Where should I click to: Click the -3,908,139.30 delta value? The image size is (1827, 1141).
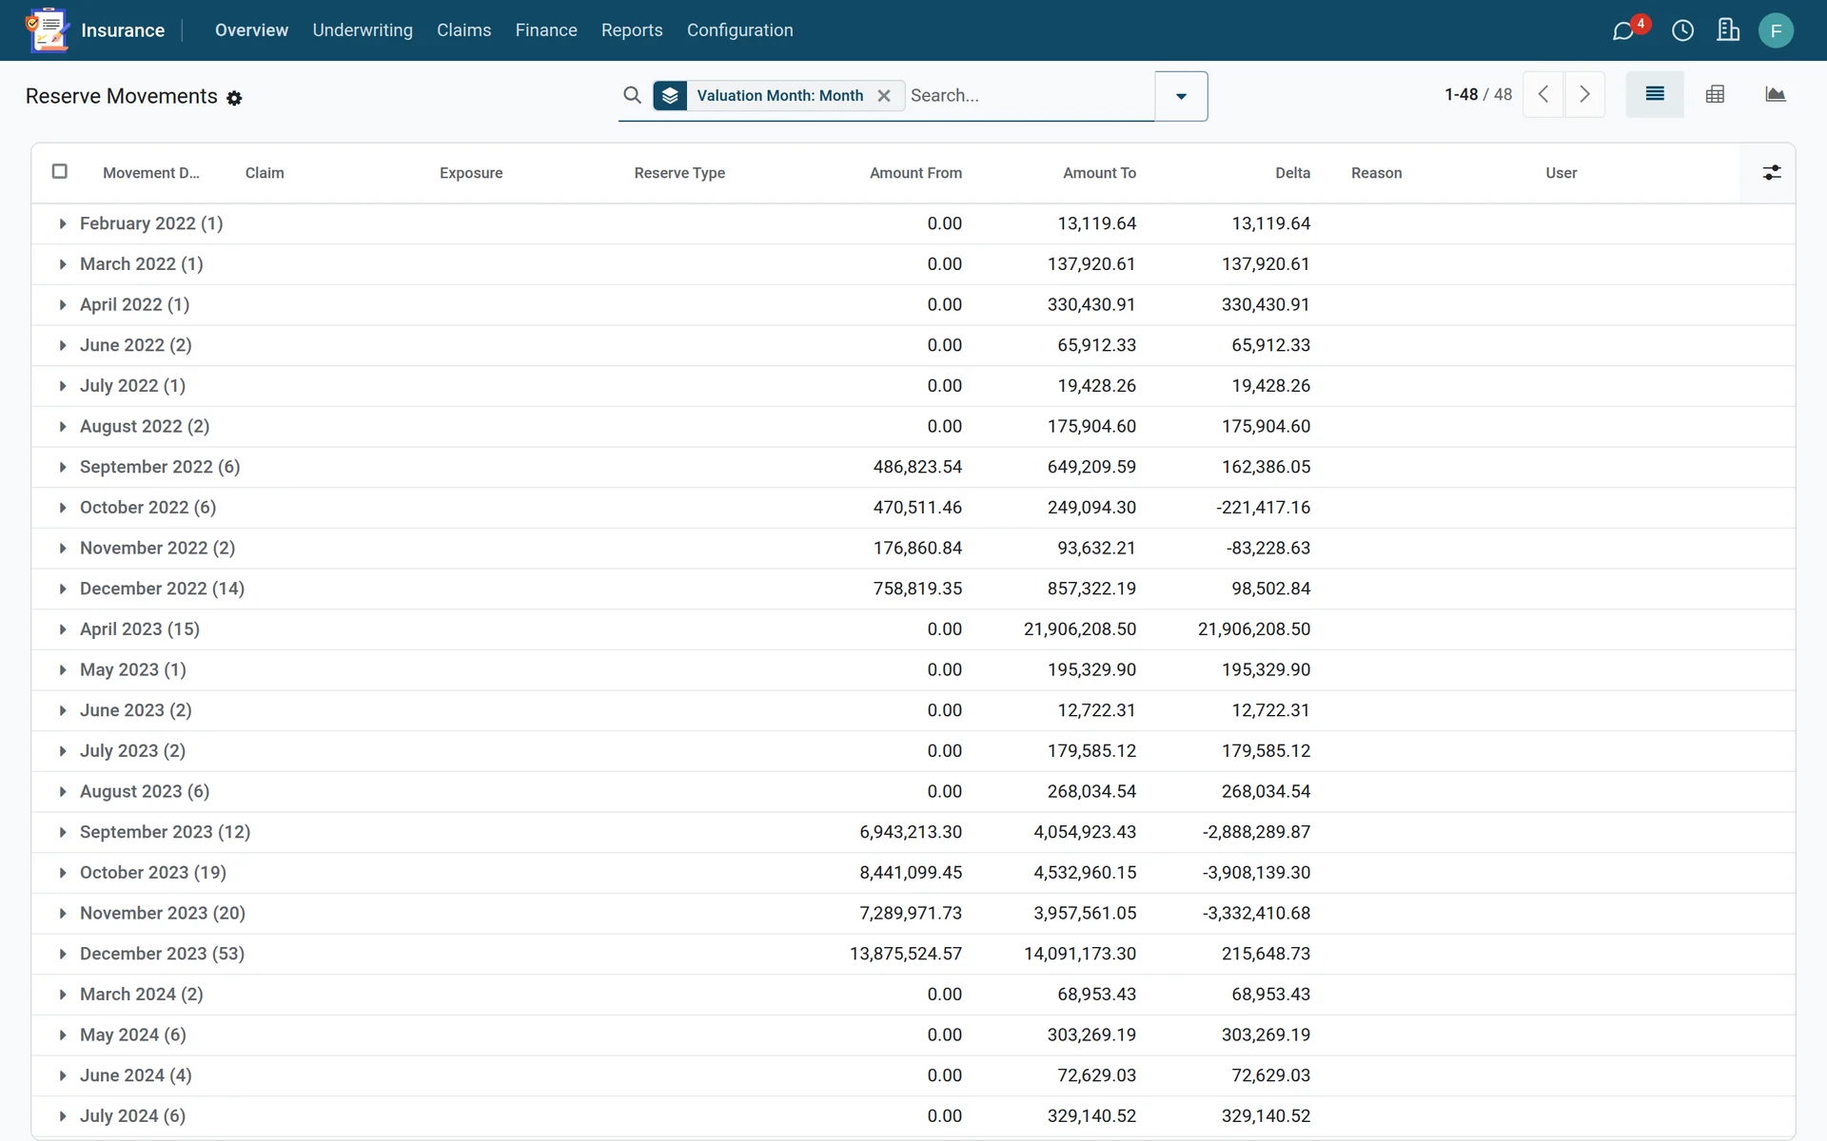(x=1256, y=873)
